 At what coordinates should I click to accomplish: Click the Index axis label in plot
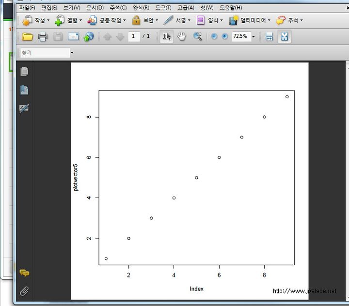(196, 289)
